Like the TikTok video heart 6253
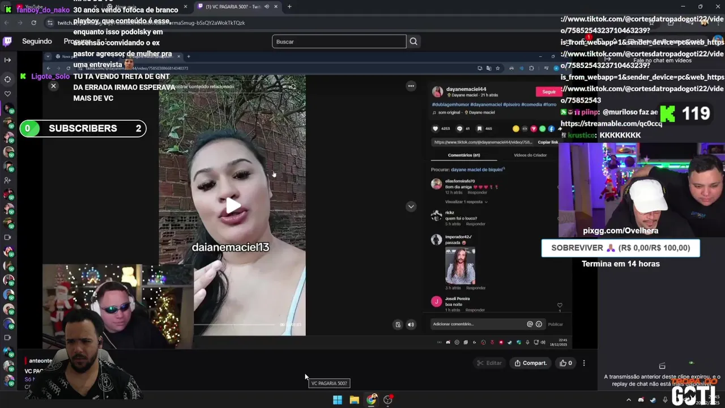Screen dimensions: 725x408 pyautogui.click(x=437, y=129)
